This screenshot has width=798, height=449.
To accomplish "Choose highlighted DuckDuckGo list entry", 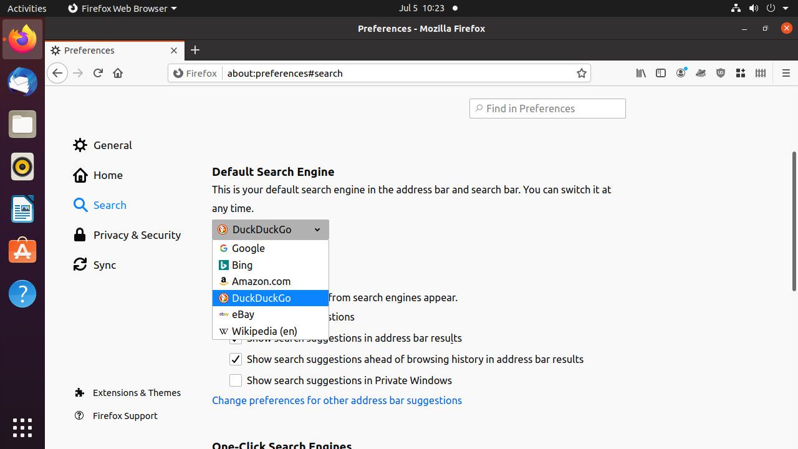I will click(271, 298).
